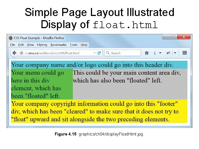
Task: Click the magnifier icon in search box
Action: [x=108, y=53]
